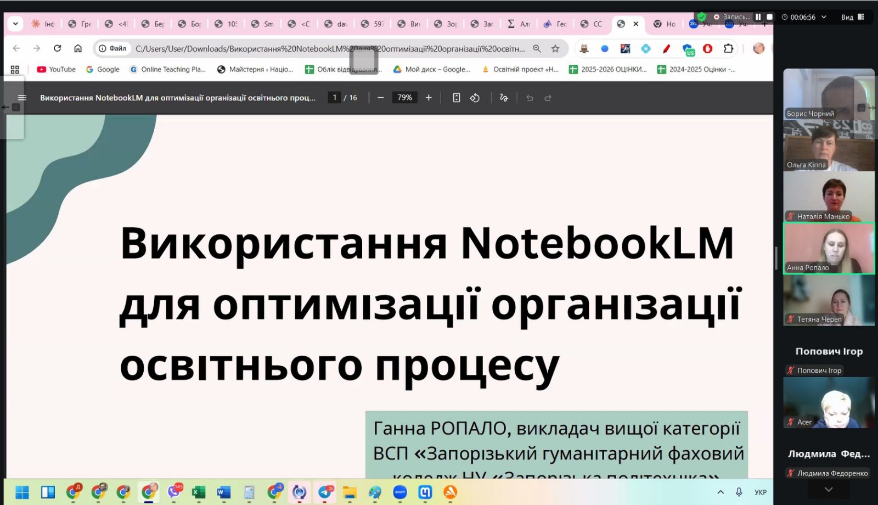The height and width of the screenshot is (505, 878).
Task: Bookmark this page with the star icon
Action: pos(555,49)
